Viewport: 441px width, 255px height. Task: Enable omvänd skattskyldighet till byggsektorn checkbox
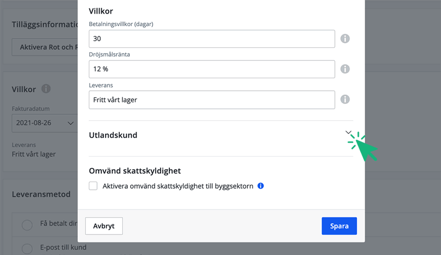(93, 185)
